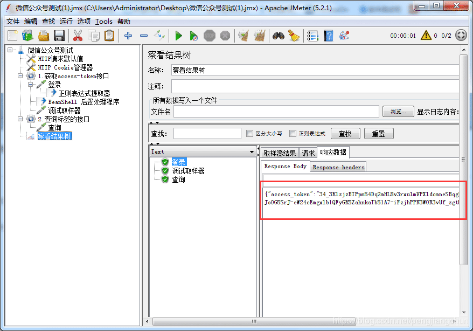Click the 查找 search button
Viewport: 473px width, 331px height.
[345, 133]
